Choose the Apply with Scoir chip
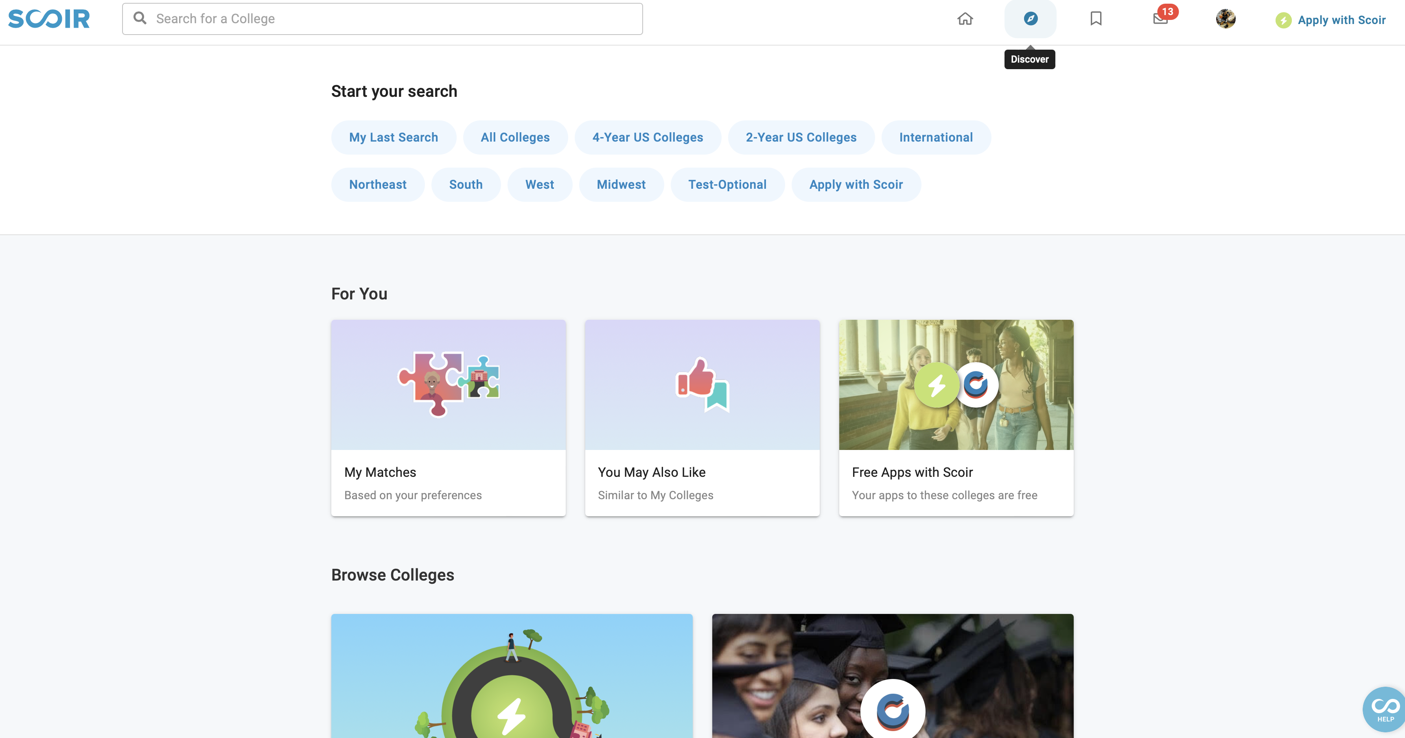1405x738 pixels. pyautogui.click(x=856, y=185)
